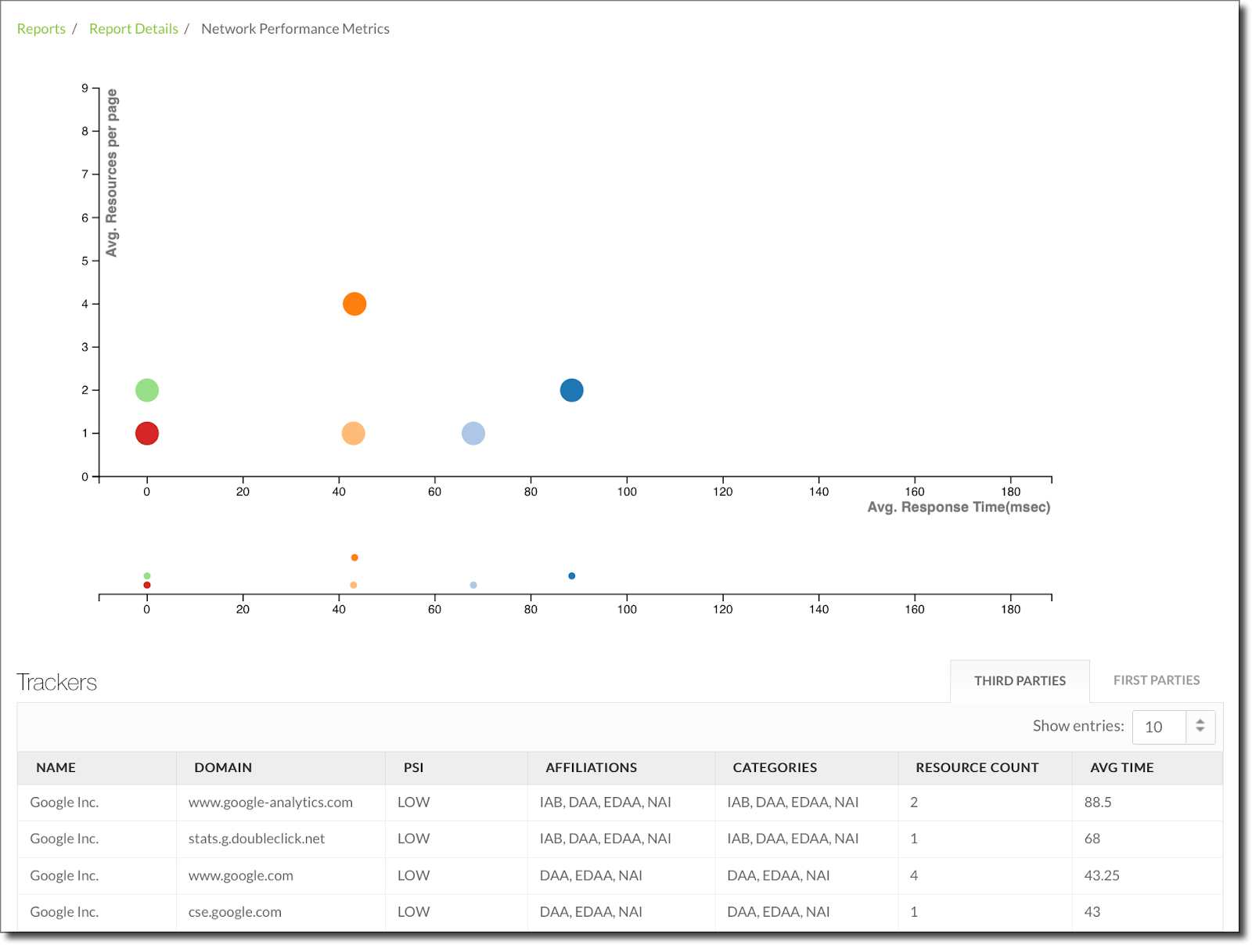Select the www.google-analytics.com row
1252x945 pixels.
270,803
